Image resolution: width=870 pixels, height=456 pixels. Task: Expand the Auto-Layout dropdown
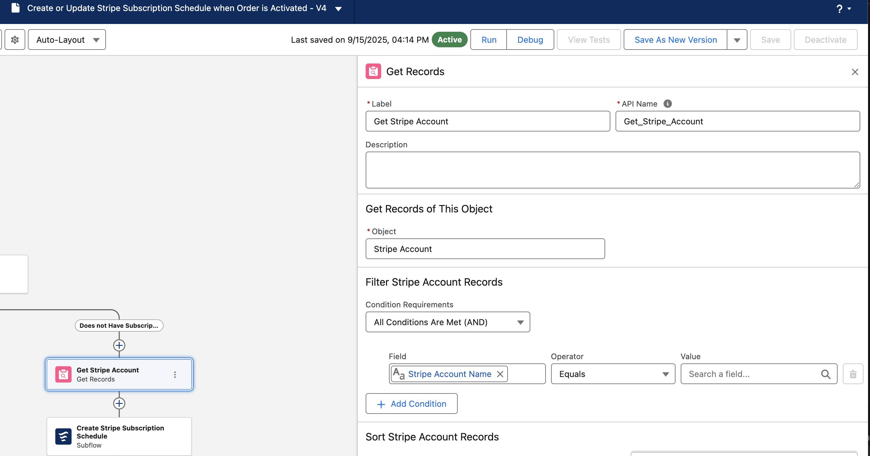pos(67,40)
